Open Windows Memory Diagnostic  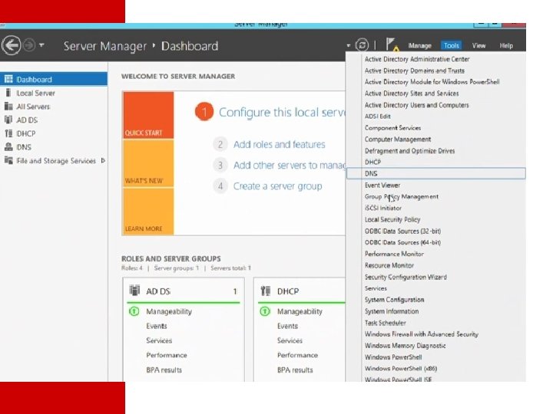pos(405,346)
